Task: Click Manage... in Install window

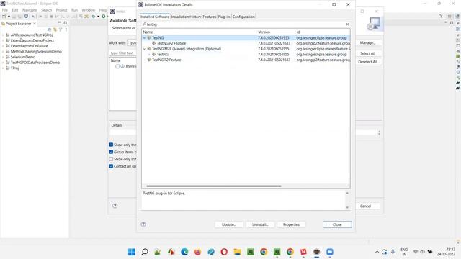Action: click(x=367, y=43)
